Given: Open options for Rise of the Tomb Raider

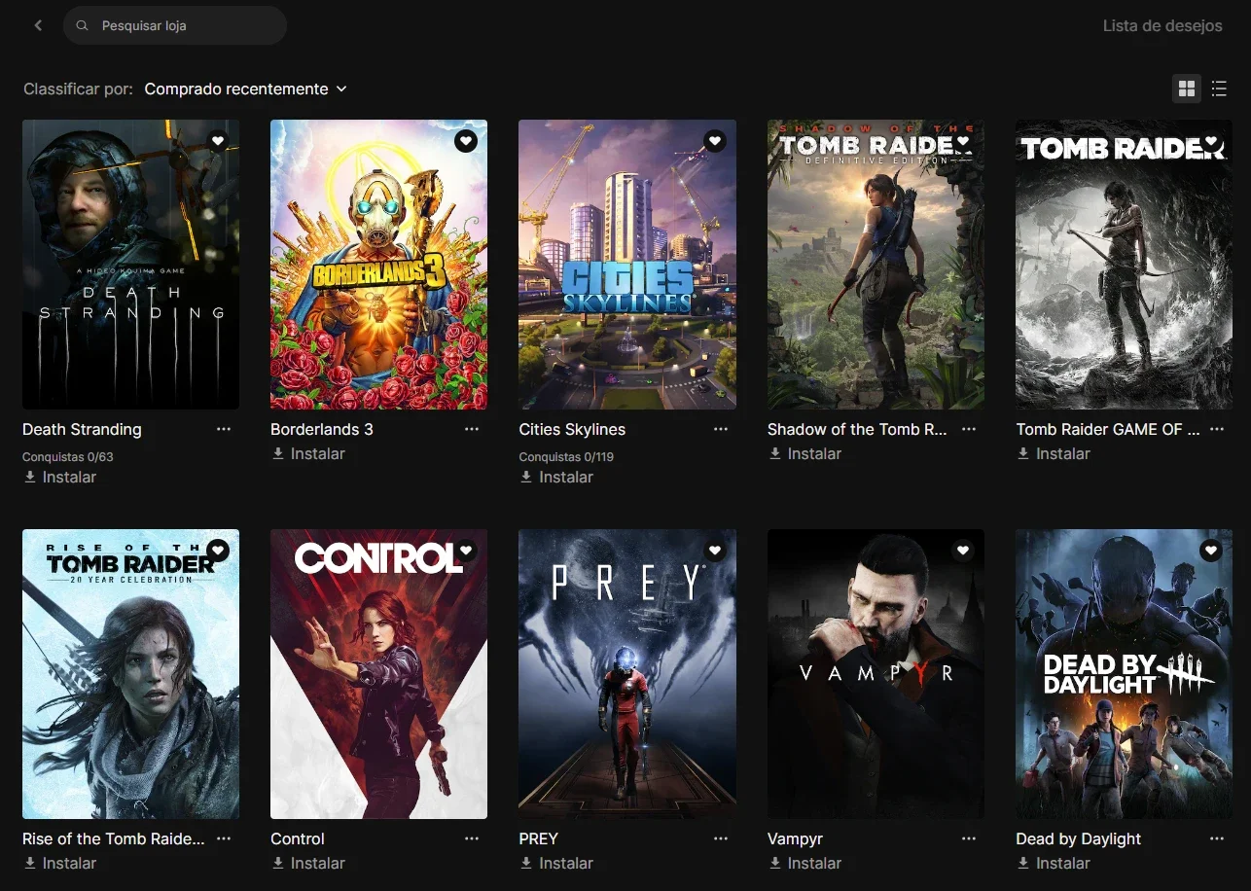Looking at the screenshot, I should click(x=224, y=838).
